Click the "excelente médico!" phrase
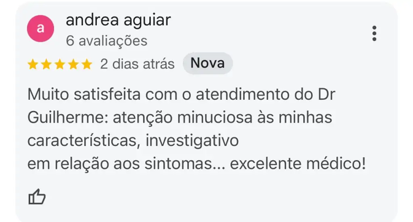This screenshot has width=413, height=222. [298, 164]
